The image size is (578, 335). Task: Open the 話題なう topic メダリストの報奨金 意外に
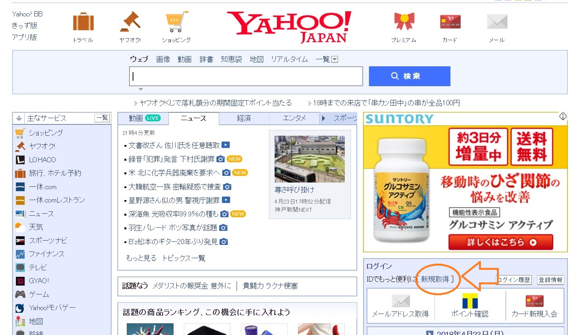(192, 286)
